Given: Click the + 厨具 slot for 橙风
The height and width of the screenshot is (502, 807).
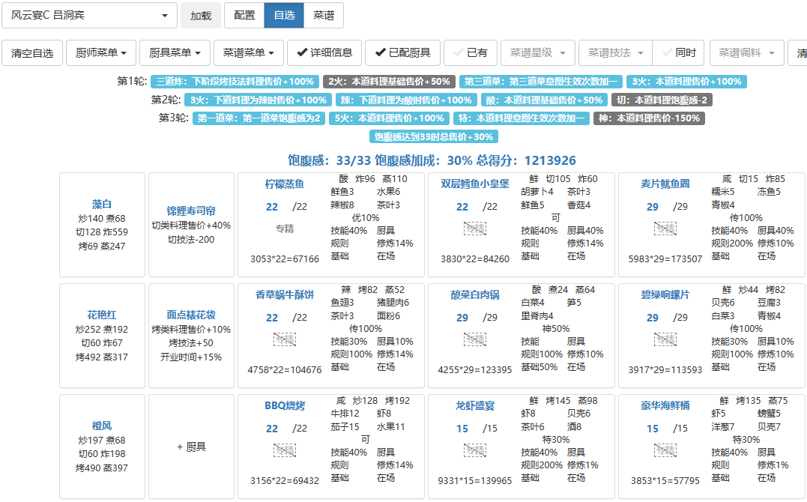Looking at the screenshot, I should pos(191,447).
